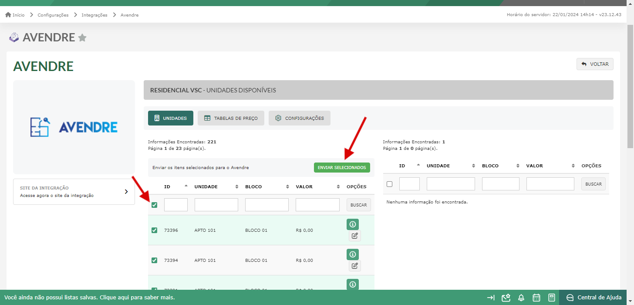Open calendar icon in bottom bar
The width and height of the screenshot is (634, 305).
pyautogui.click(x=536, y=298)
